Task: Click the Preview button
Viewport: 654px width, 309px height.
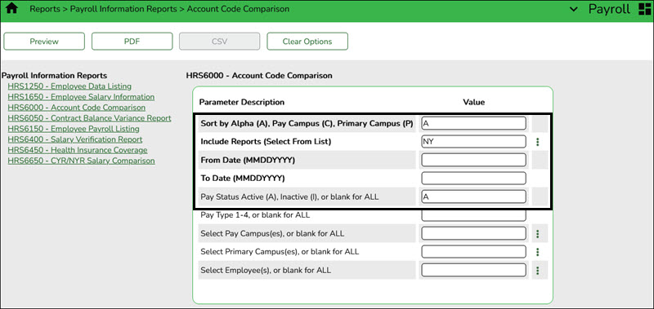Action: (44, 41)
